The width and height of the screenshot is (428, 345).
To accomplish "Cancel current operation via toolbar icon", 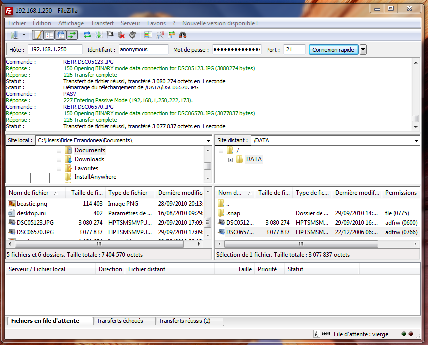I will click(110, 35).
